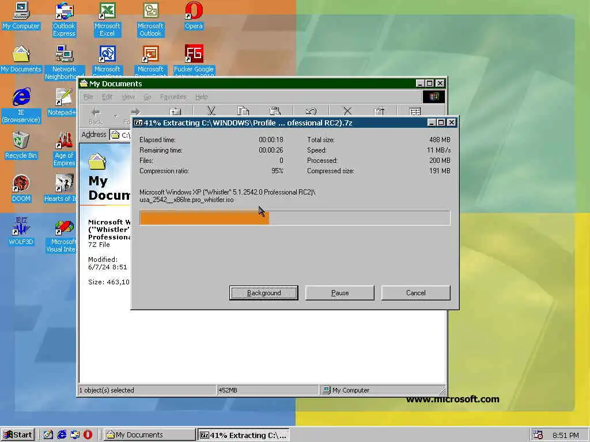Open the Opera browser desktop icon

click(x=194, y=16)
